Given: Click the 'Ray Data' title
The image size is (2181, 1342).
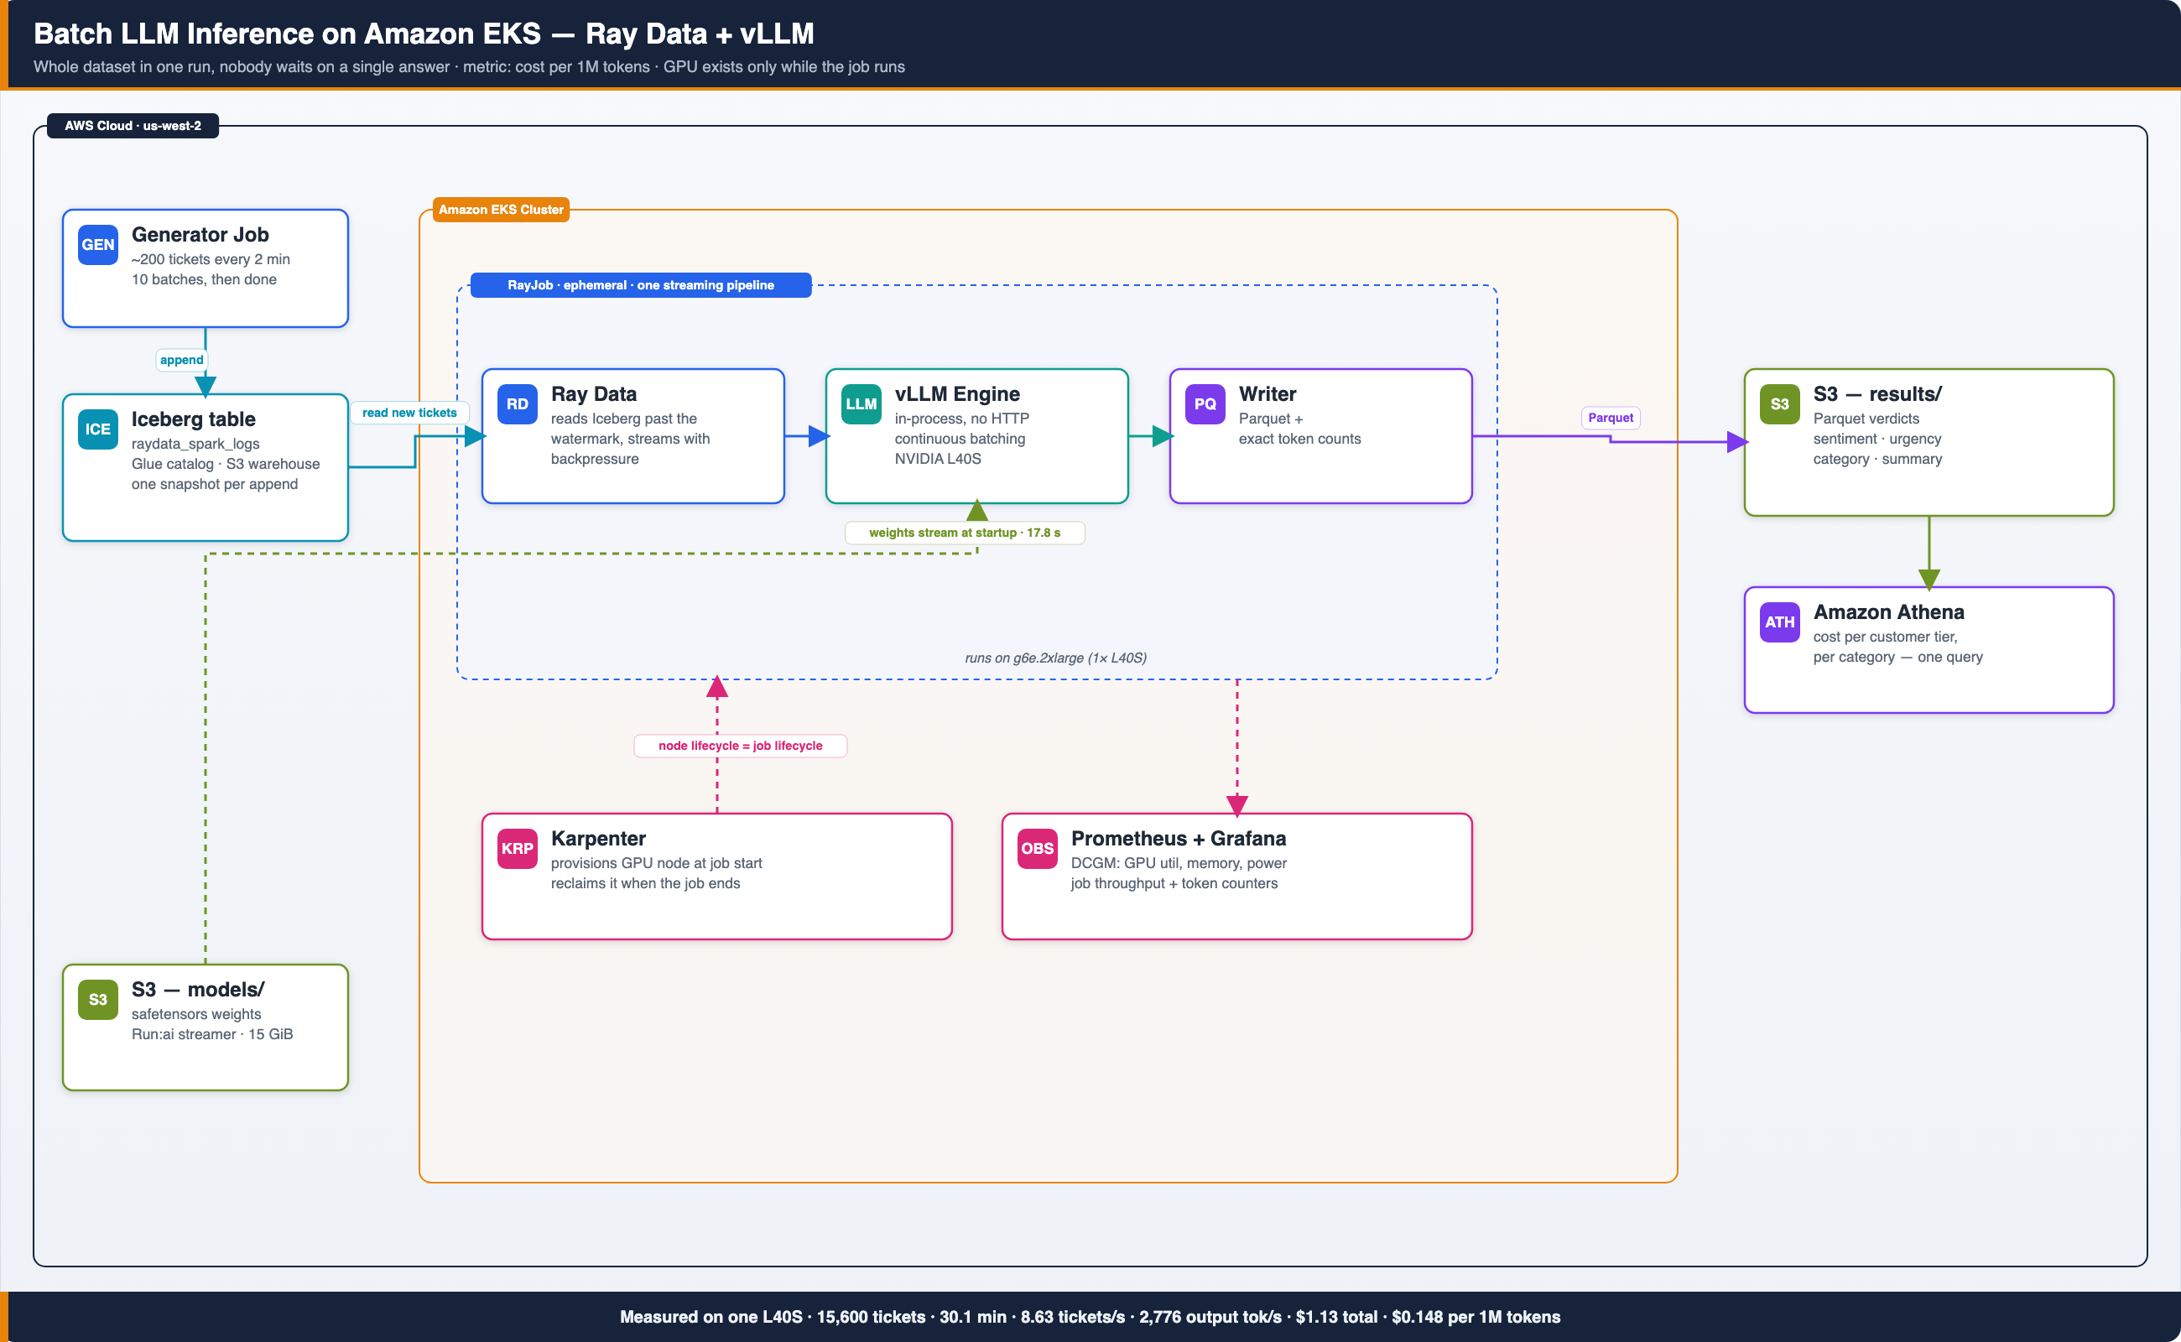Looking at the screenshot, I should click(594, 394).
